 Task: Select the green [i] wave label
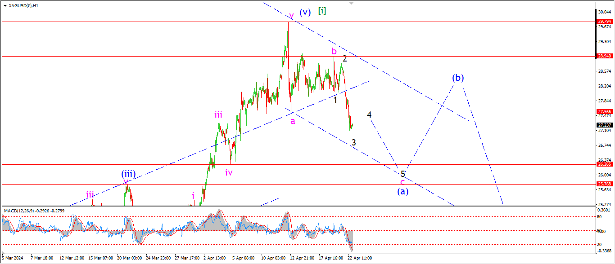tap(322, 11)
